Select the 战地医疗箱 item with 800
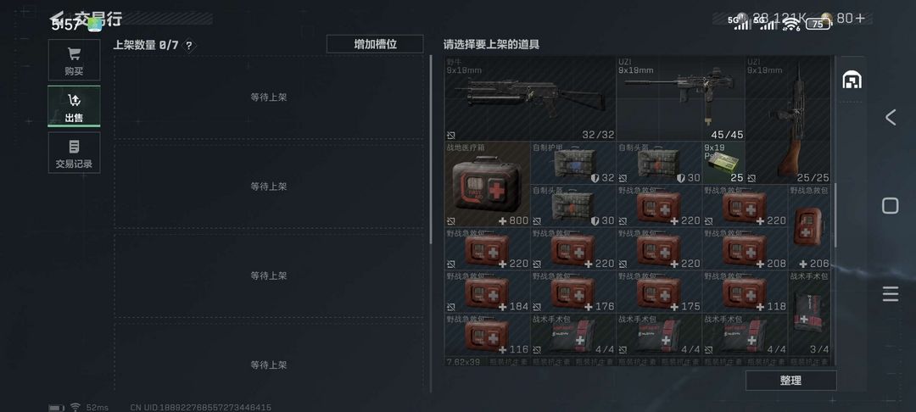This screenshot has width=916, height=412. pos(487,185)
